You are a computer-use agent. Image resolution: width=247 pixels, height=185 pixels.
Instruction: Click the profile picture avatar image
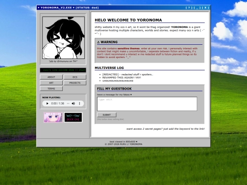pyautogui.click(x=63, y=38)
